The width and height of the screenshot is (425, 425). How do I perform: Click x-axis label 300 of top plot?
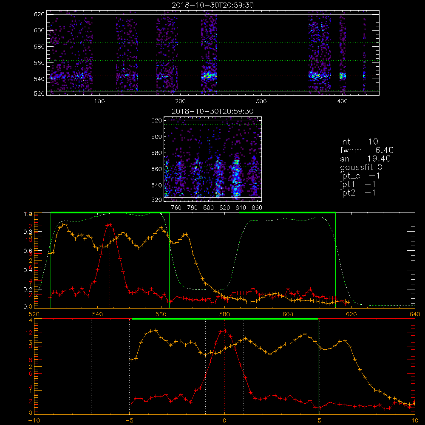pos(261,102)
